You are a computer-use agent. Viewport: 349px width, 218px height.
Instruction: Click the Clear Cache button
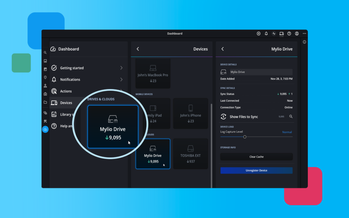coord(256,157)
